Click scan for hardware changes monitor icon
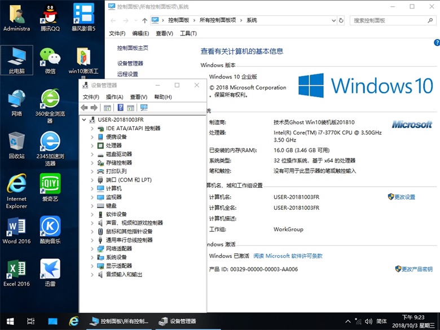 click(x=144, y=108)
